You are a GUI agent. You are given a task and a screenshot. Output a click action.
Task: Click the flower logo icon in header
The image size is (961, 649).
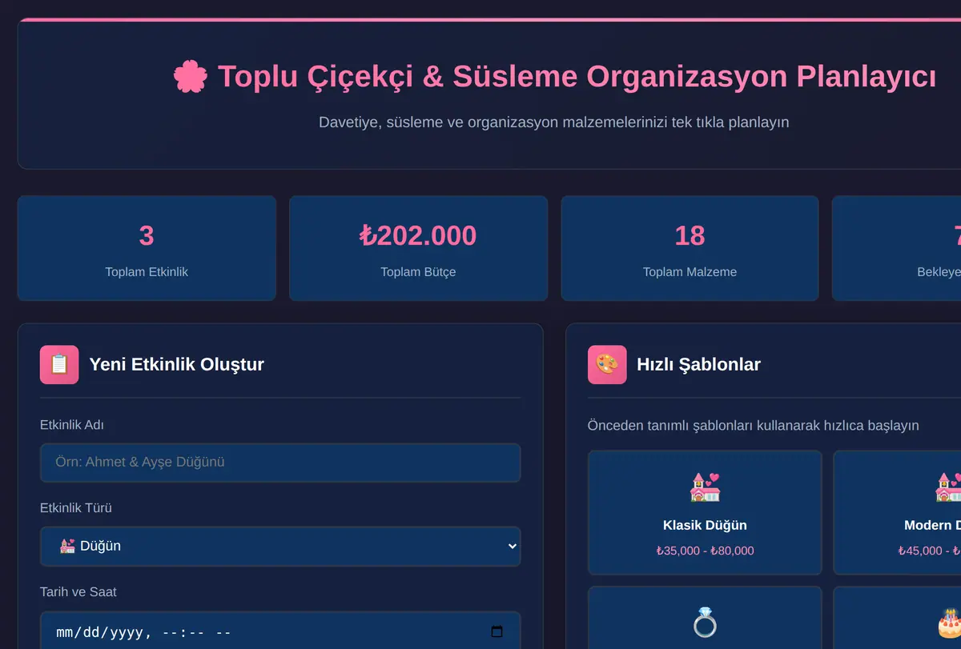pyautogui.click(x=190, y=77)
